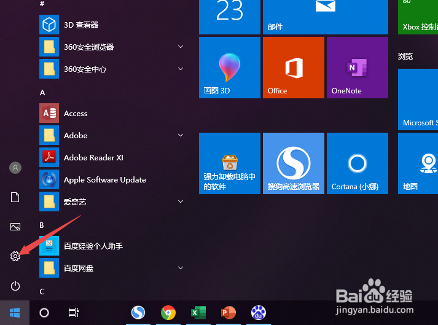Open Baidu app on the taskbar
The width and height of the screenshot is (438, 325).
coord(259,313)
